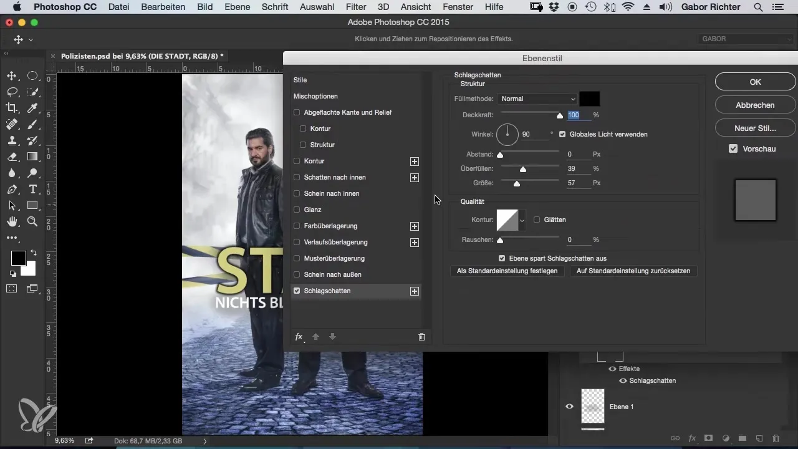
Task: Open the Move tool preset arrow in options bar
Action: point(31,39)
